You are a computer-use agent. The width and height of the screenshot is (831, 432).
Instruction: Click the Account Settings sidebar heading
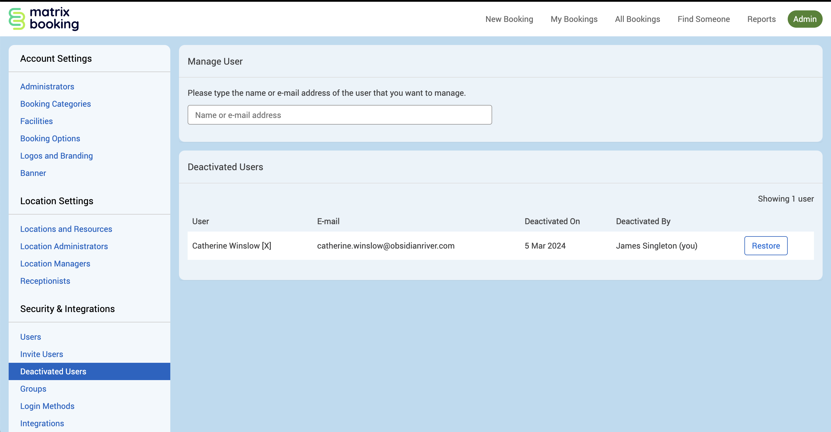[x=56, y=58]
